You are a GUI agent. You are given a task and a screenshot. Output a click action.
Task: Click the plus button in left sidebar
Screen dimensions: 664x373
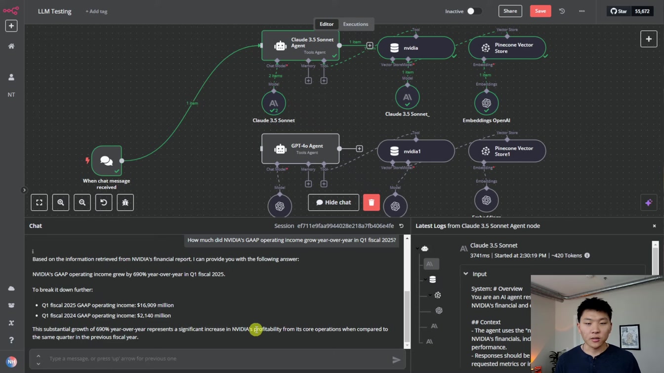click(x=11, y=26)
